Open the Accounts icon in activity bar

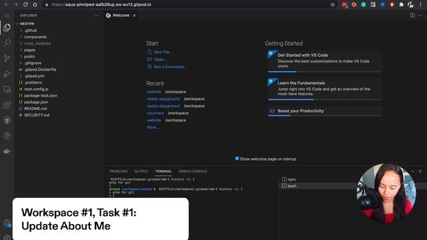pyautogui.click(x=7, y=223)
